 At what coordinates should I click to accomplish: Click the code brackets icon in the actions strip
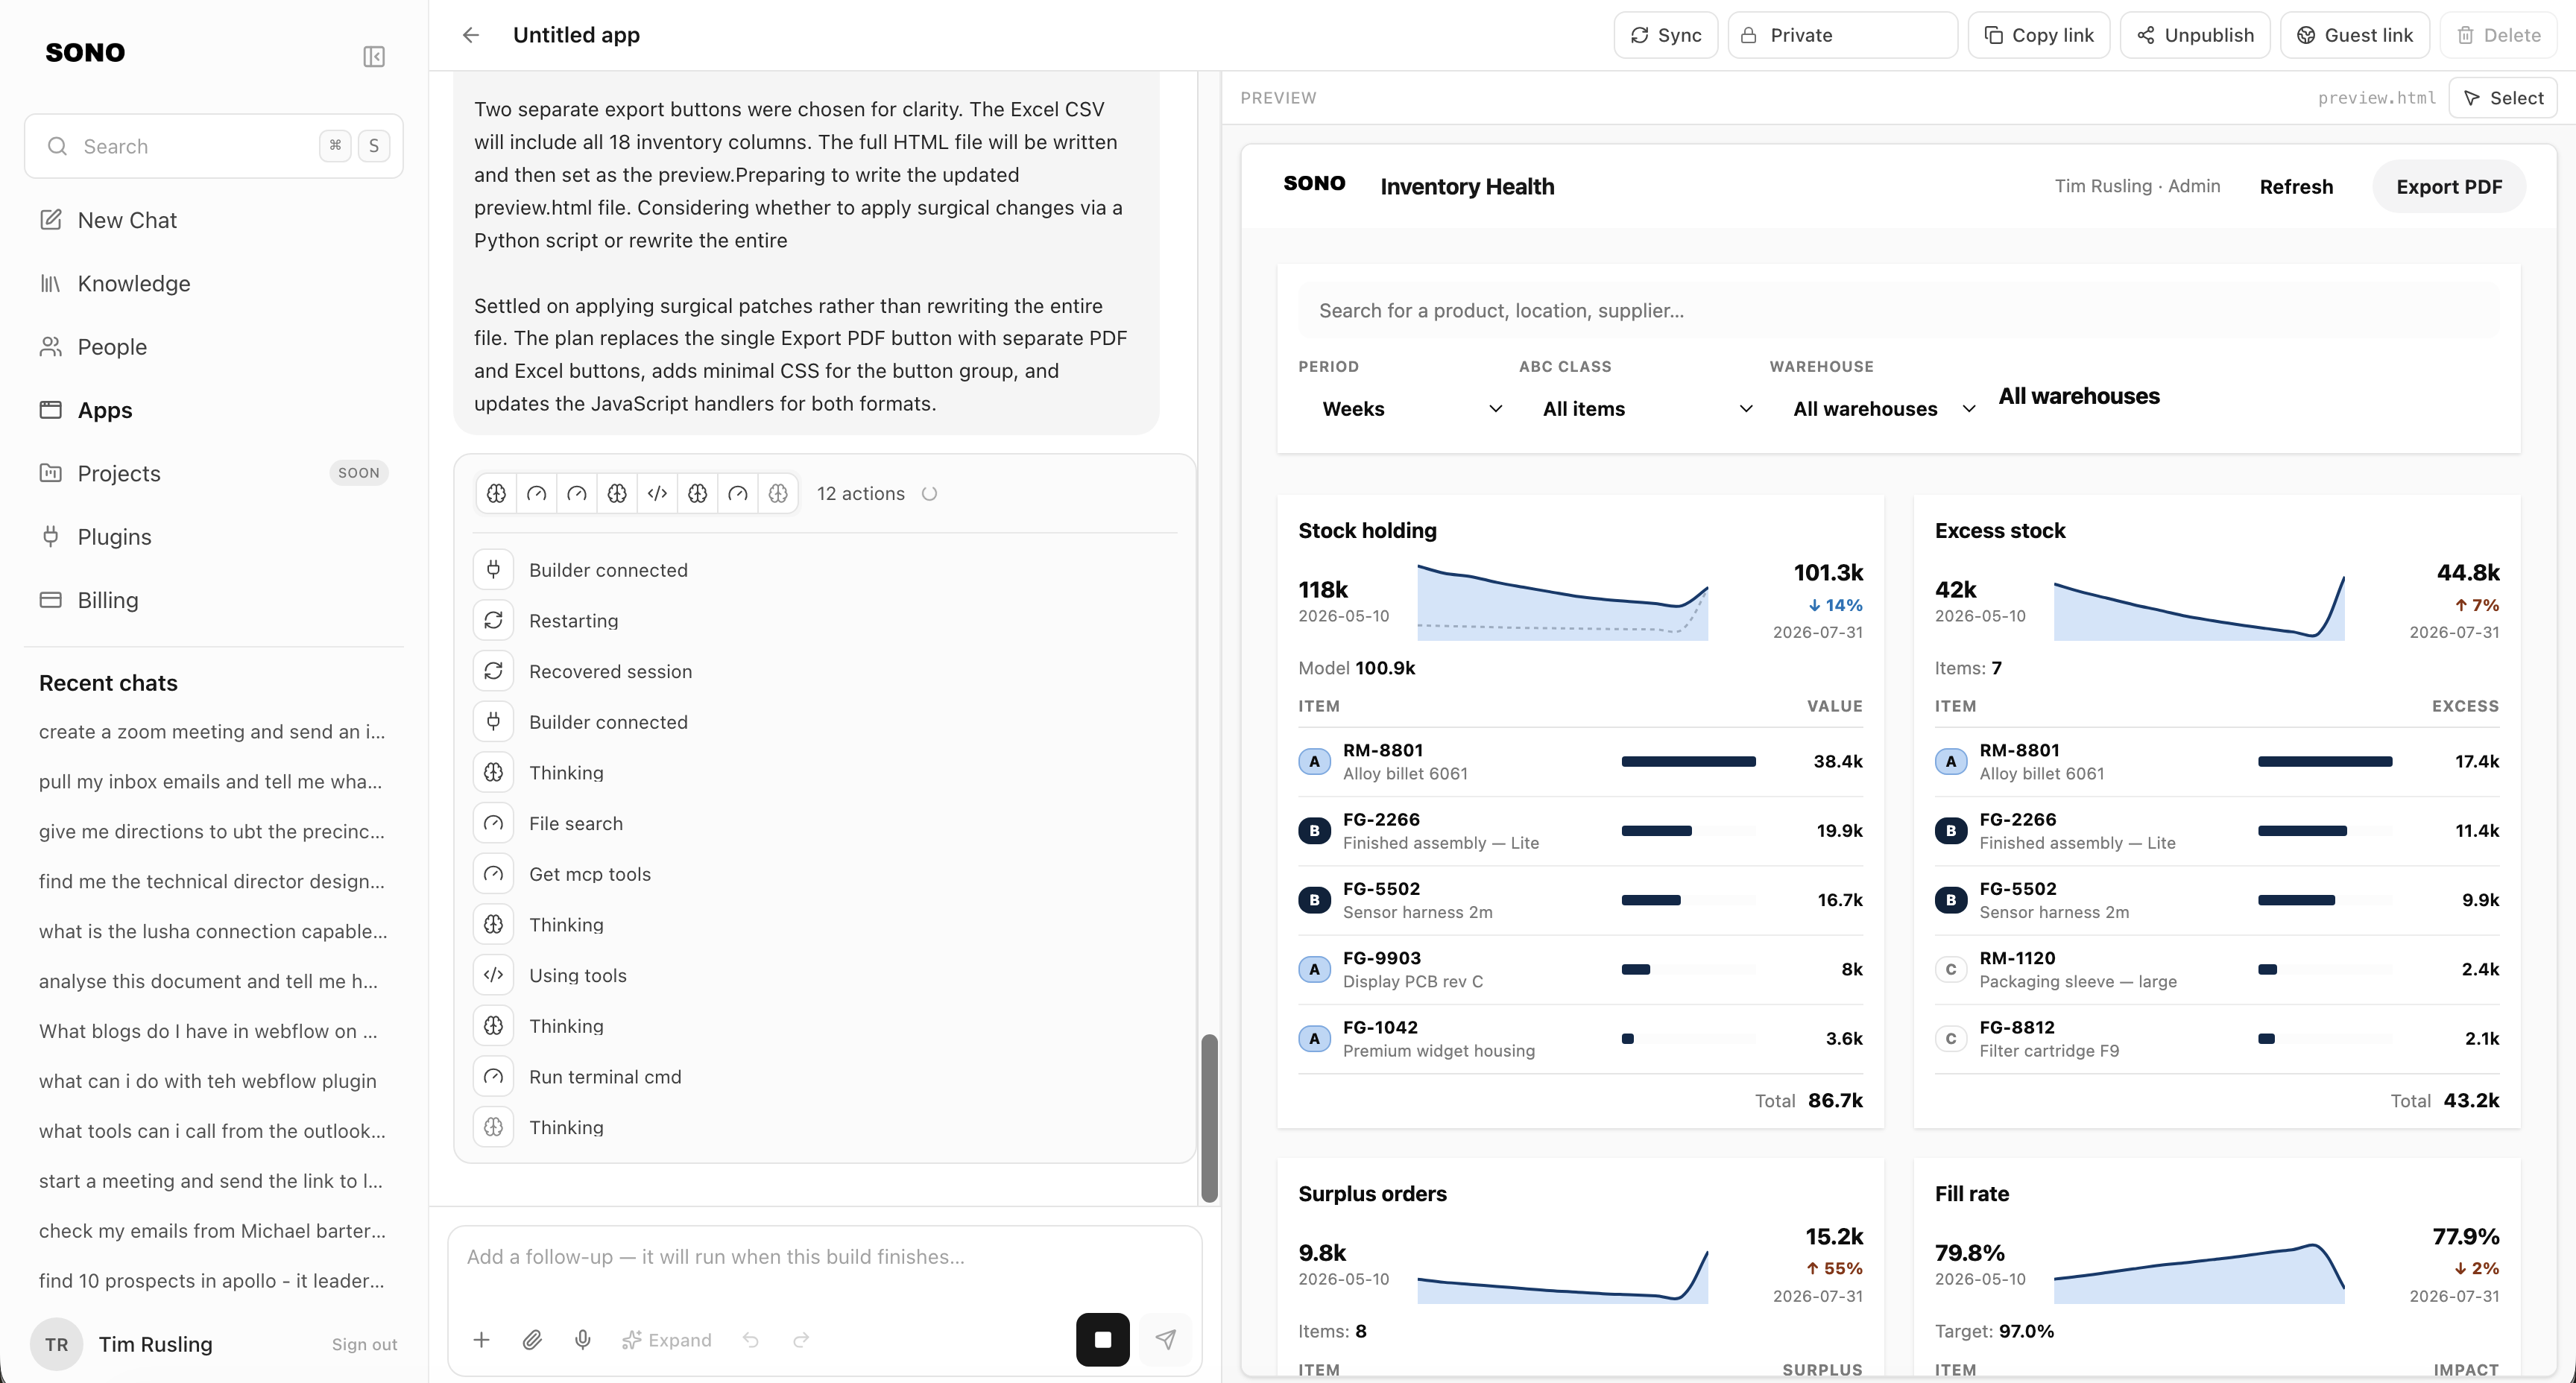pos(657,493)
